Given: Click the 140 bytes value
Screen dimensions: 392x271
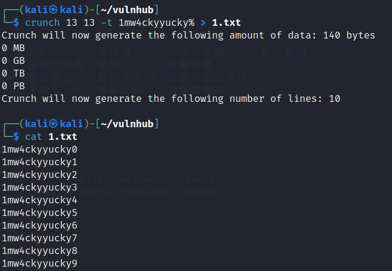Looking at the screenshot, I should (349, 35).
